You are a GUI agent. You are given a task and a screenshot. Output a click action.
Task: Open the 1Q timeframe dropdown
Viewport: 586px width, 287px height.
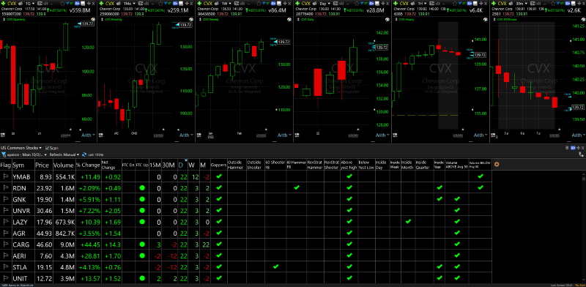coord(30,4)
